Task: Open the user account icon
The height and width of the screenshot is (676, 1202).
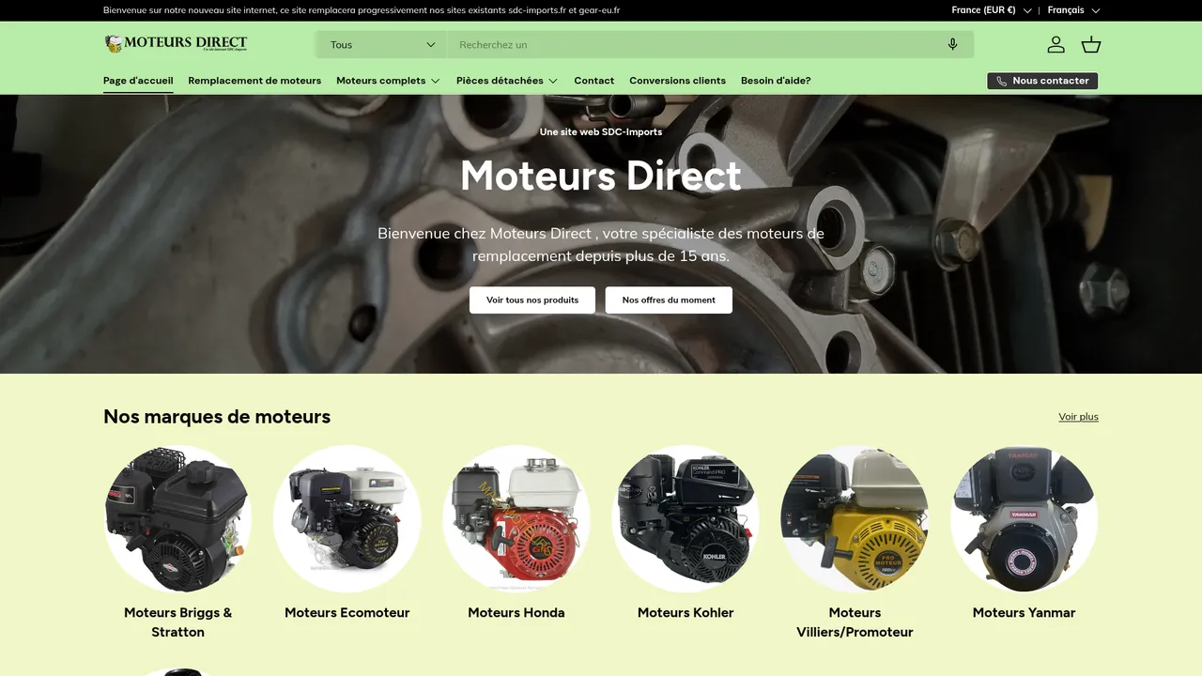Action: pos(1056,44)
